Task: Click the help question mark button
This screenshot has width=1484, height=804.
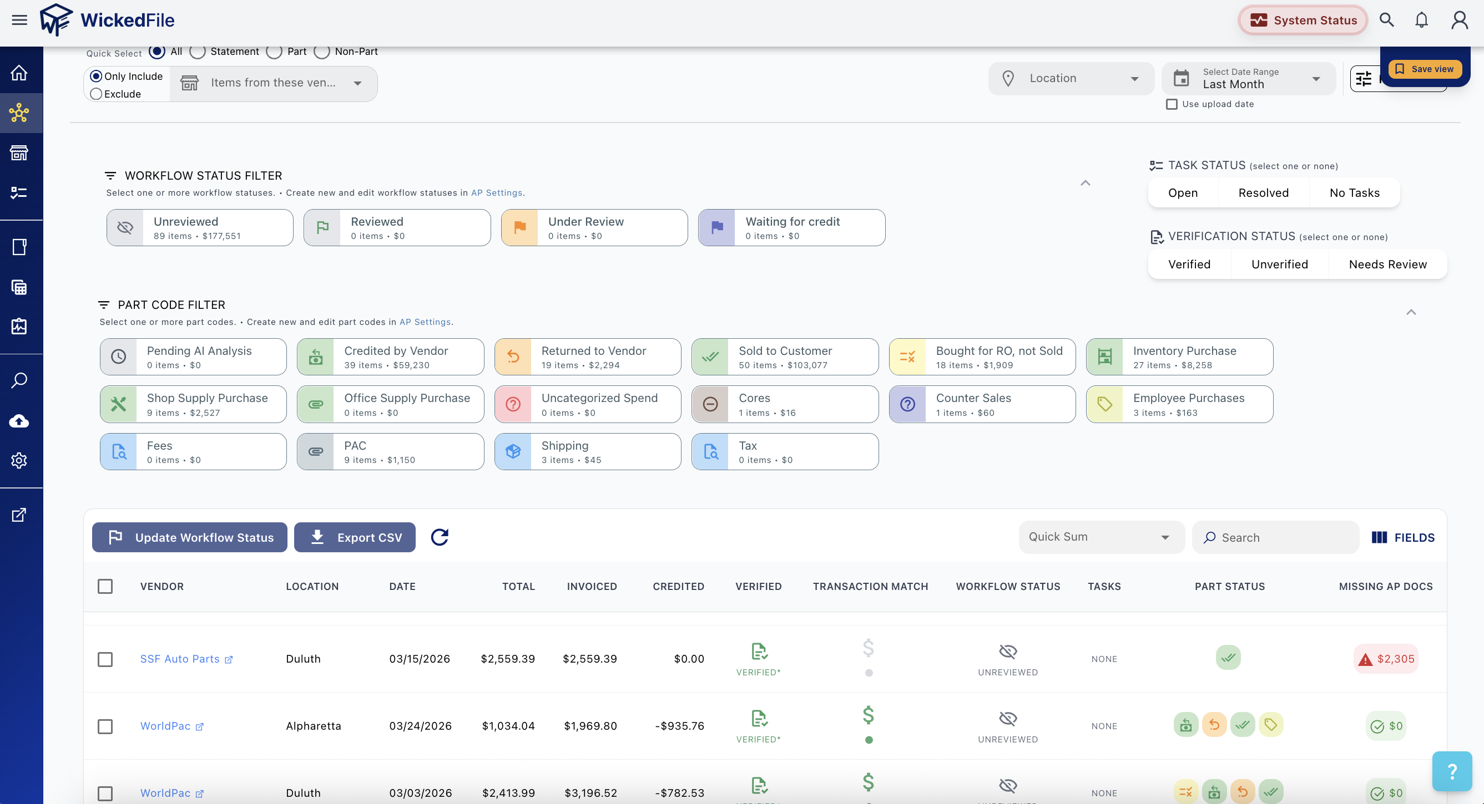Action: pos(1452,771)
